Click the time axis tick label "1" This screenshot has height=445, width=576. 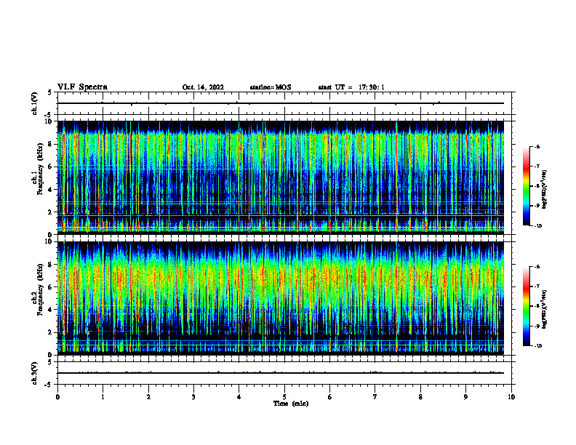coord(103,397)
